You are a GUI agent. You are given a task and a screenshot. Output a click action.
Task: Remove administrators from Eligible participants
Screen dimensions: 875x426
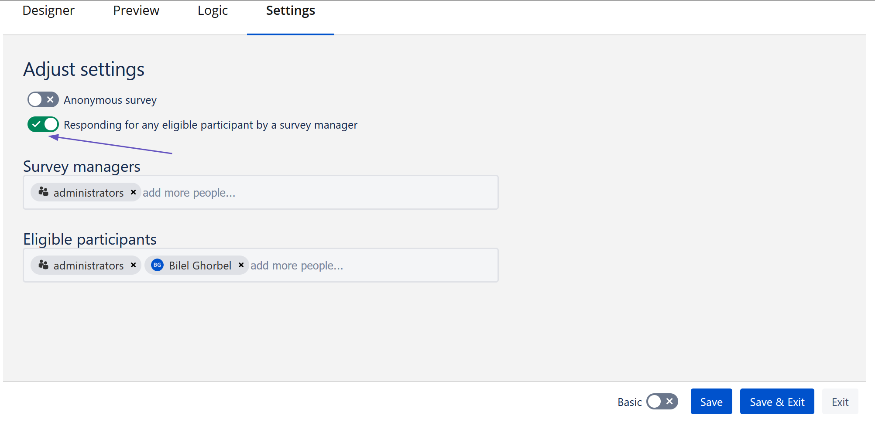pyautogui.click(x=134, y=265)
